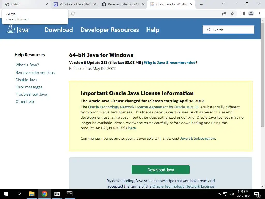Screen dimensions: 265x199
Task: Share this page icon in address bar
Action: 224,13
